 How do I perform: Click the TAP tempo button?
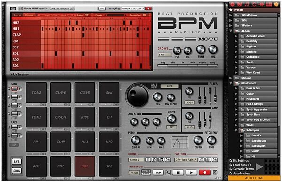158,173
